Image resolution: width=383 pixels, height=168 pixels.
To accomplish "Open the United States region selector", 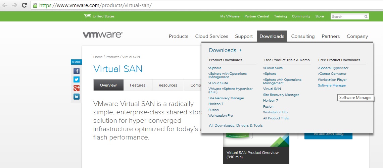I will coord(104,16).
